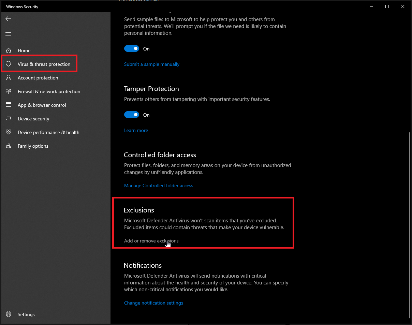Click the Device security laptop icon
This screenshot has width=412, height=325.
(9, 118)
